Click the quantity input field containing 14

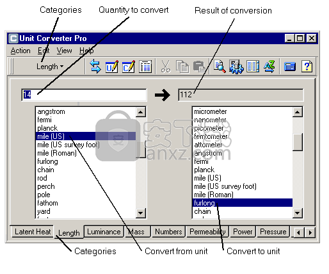coord(84,95)
